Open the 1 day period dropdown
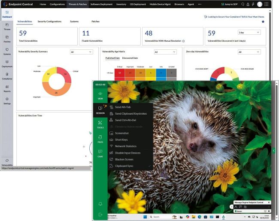The width and height of the screenshot is (279, 221). pos(249,33)
